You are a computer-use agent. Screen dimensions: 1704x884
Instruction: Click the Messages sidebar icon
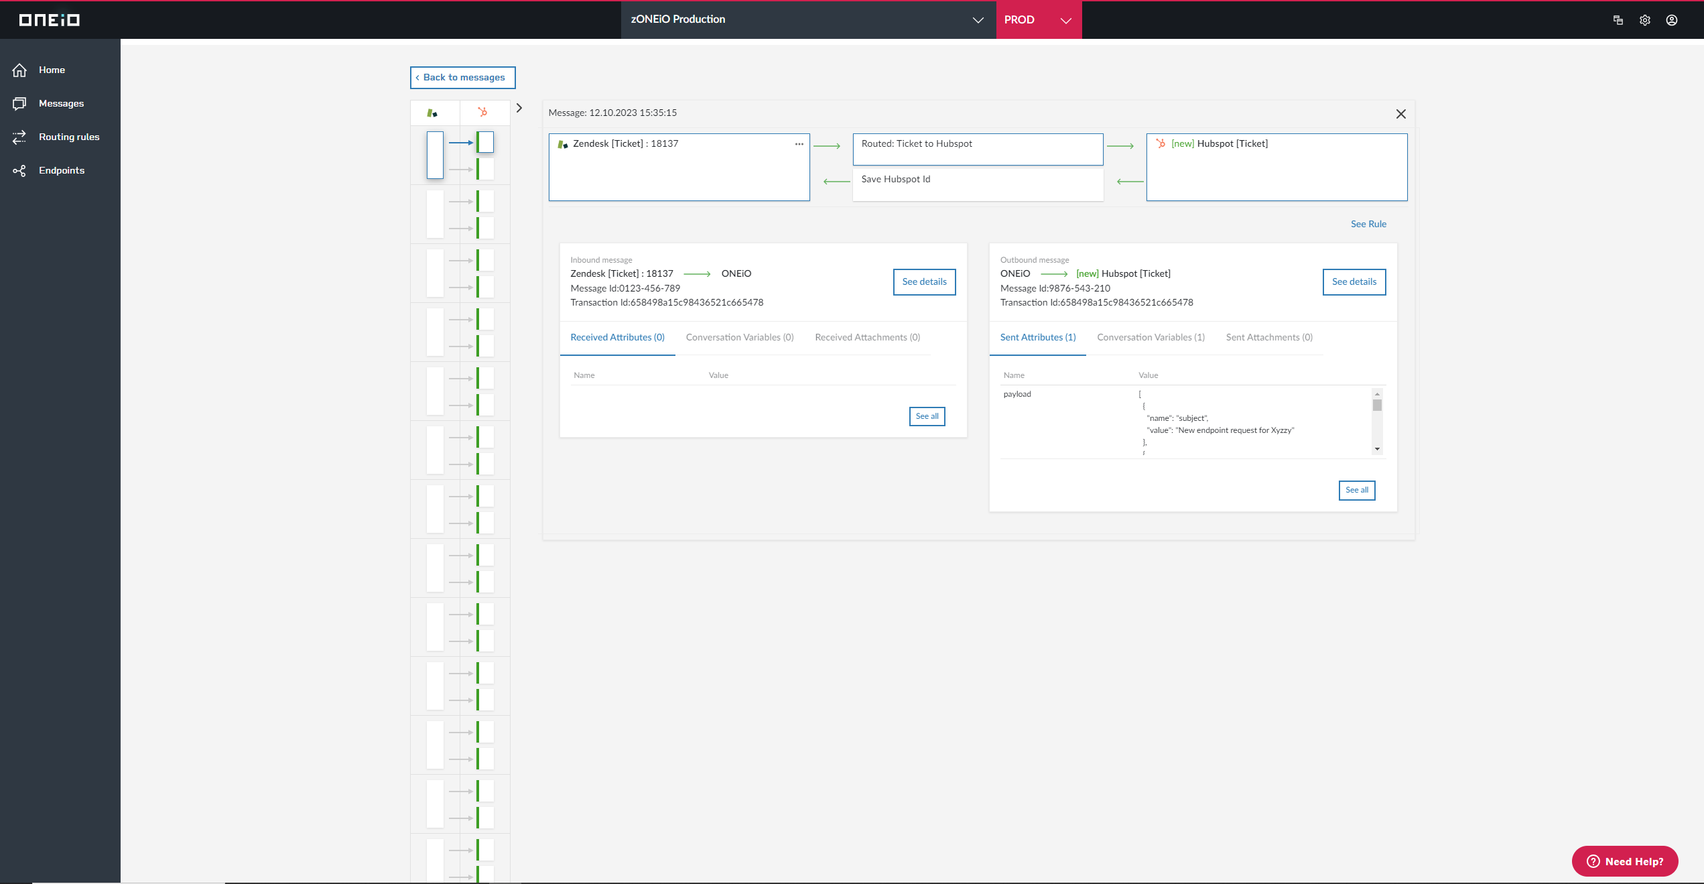19,103
